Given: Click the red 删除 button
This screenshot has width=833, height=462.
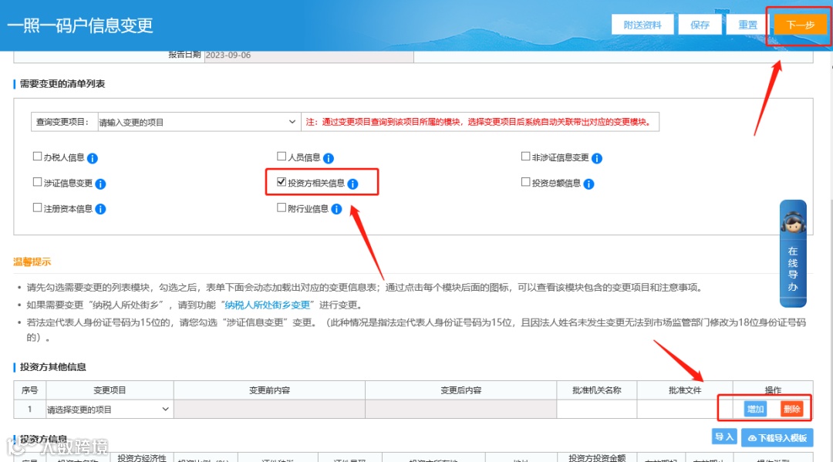Looking at the screenshot, I should tap(791, 409).
